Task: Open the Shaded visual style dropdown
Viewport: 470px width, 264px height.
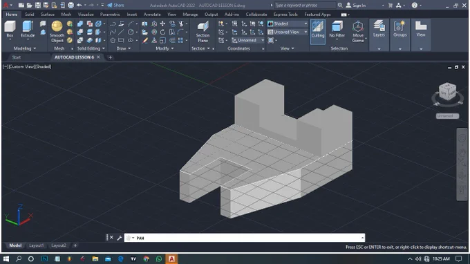Action: click(288, 23)
